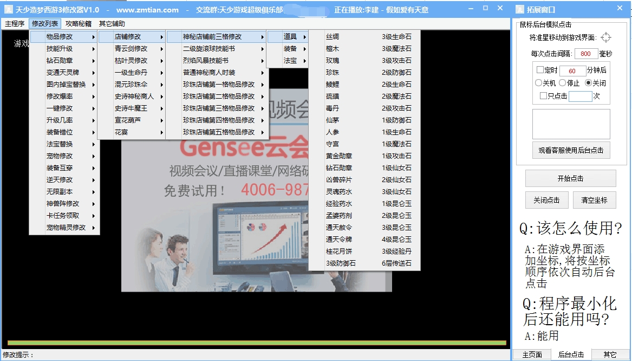The image size is (632, 361).
Task: Open the 史诗牛魔王 submenu
Action: (x=132, y=108)
